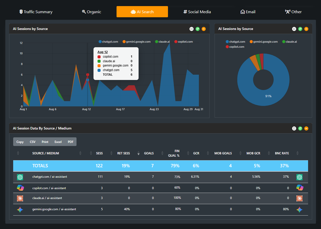Click the blue Aug 12 chatgpt data point
Viewport: 321px width, 229px height.
(x=88, y=80)
